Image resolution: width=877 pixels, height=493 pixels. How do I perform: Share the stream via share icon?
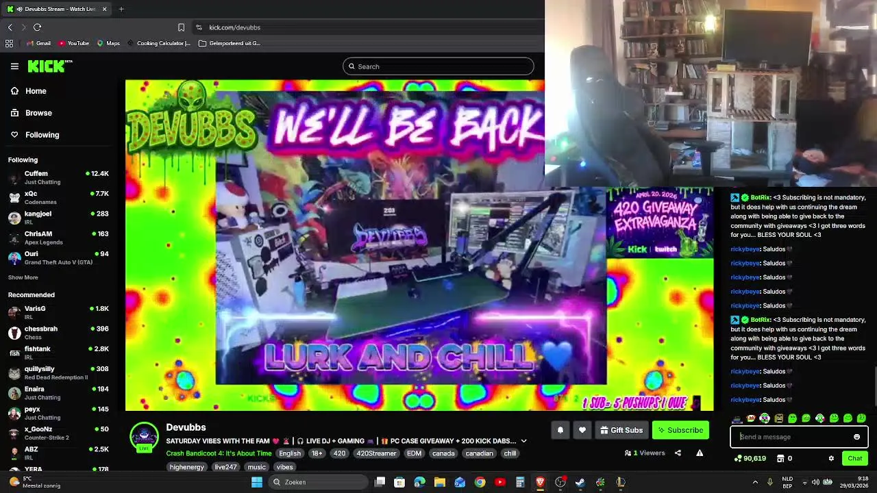[678, 453]
